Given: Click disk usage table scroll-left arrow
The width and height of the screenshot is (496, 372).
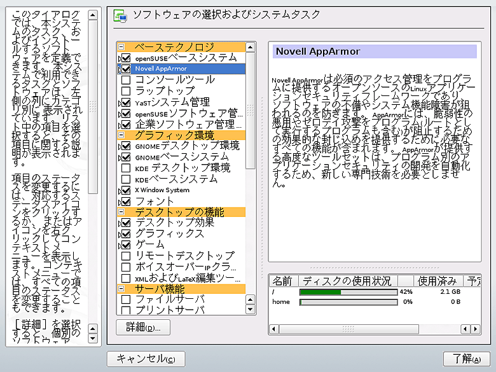Looking at the screenshot, I should click(x=274, y=329).
